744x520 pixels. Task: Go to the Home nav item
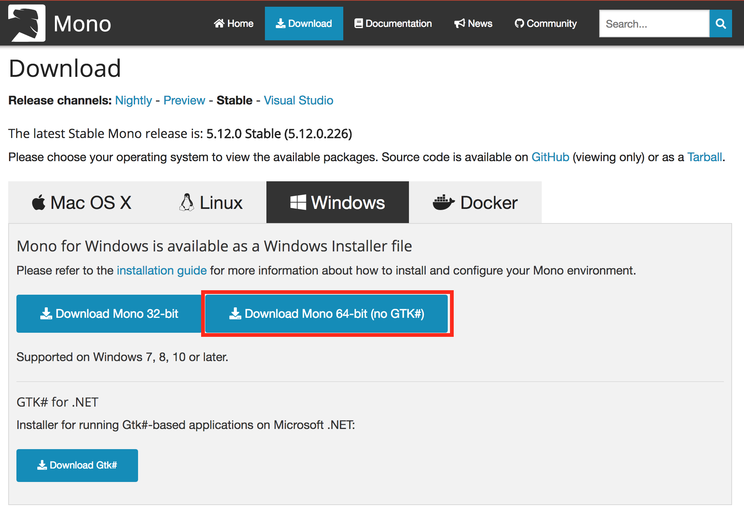[234, 24]
